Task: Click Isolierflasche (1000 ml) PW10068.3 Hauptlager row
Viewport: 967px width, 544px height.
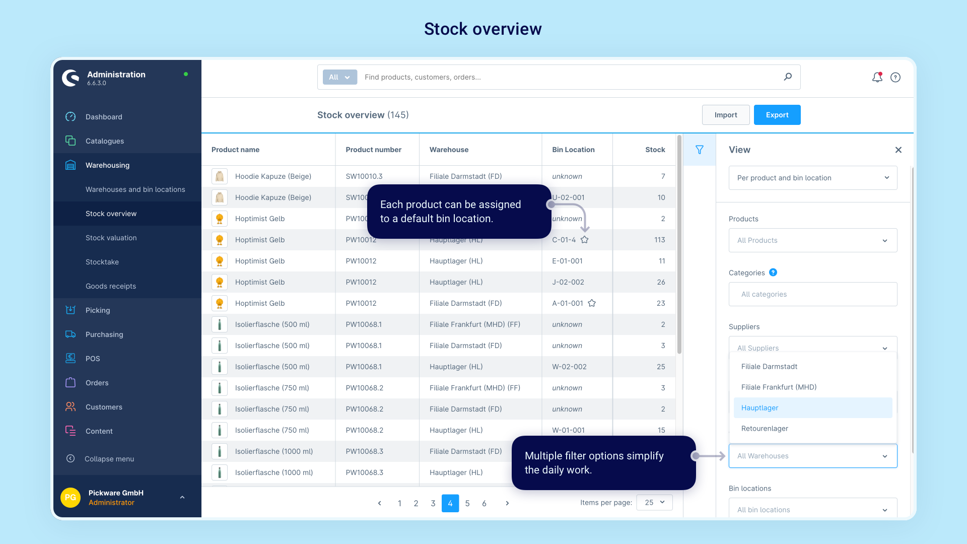Action: pyautogui.click(x=357, y=472)
